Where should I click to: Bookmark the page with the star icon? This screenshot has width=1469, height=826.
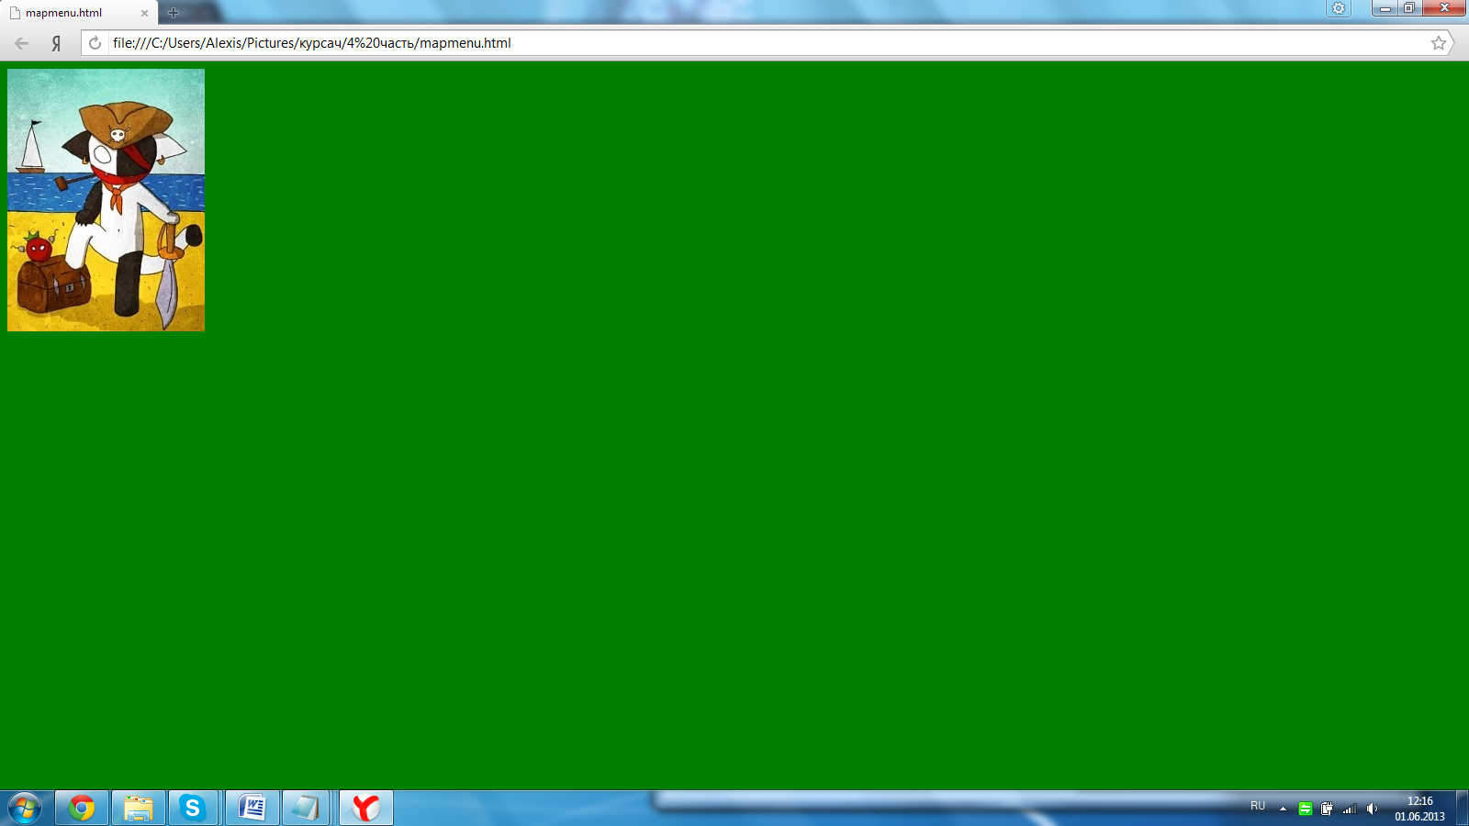1439,43
